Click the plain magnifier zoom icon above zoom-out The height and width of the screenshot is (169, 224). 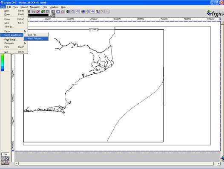pos(3,159)
